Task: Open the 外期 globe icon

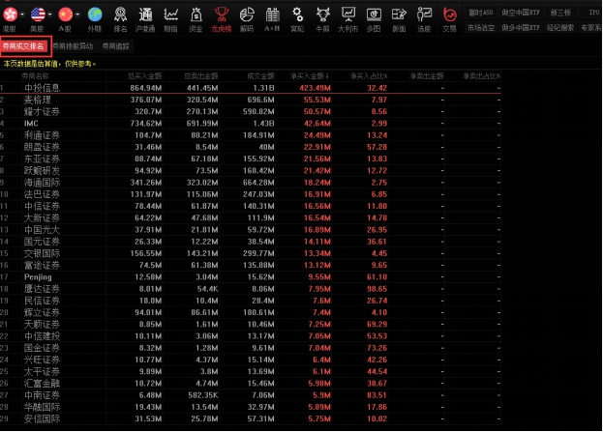Action: 94,15
